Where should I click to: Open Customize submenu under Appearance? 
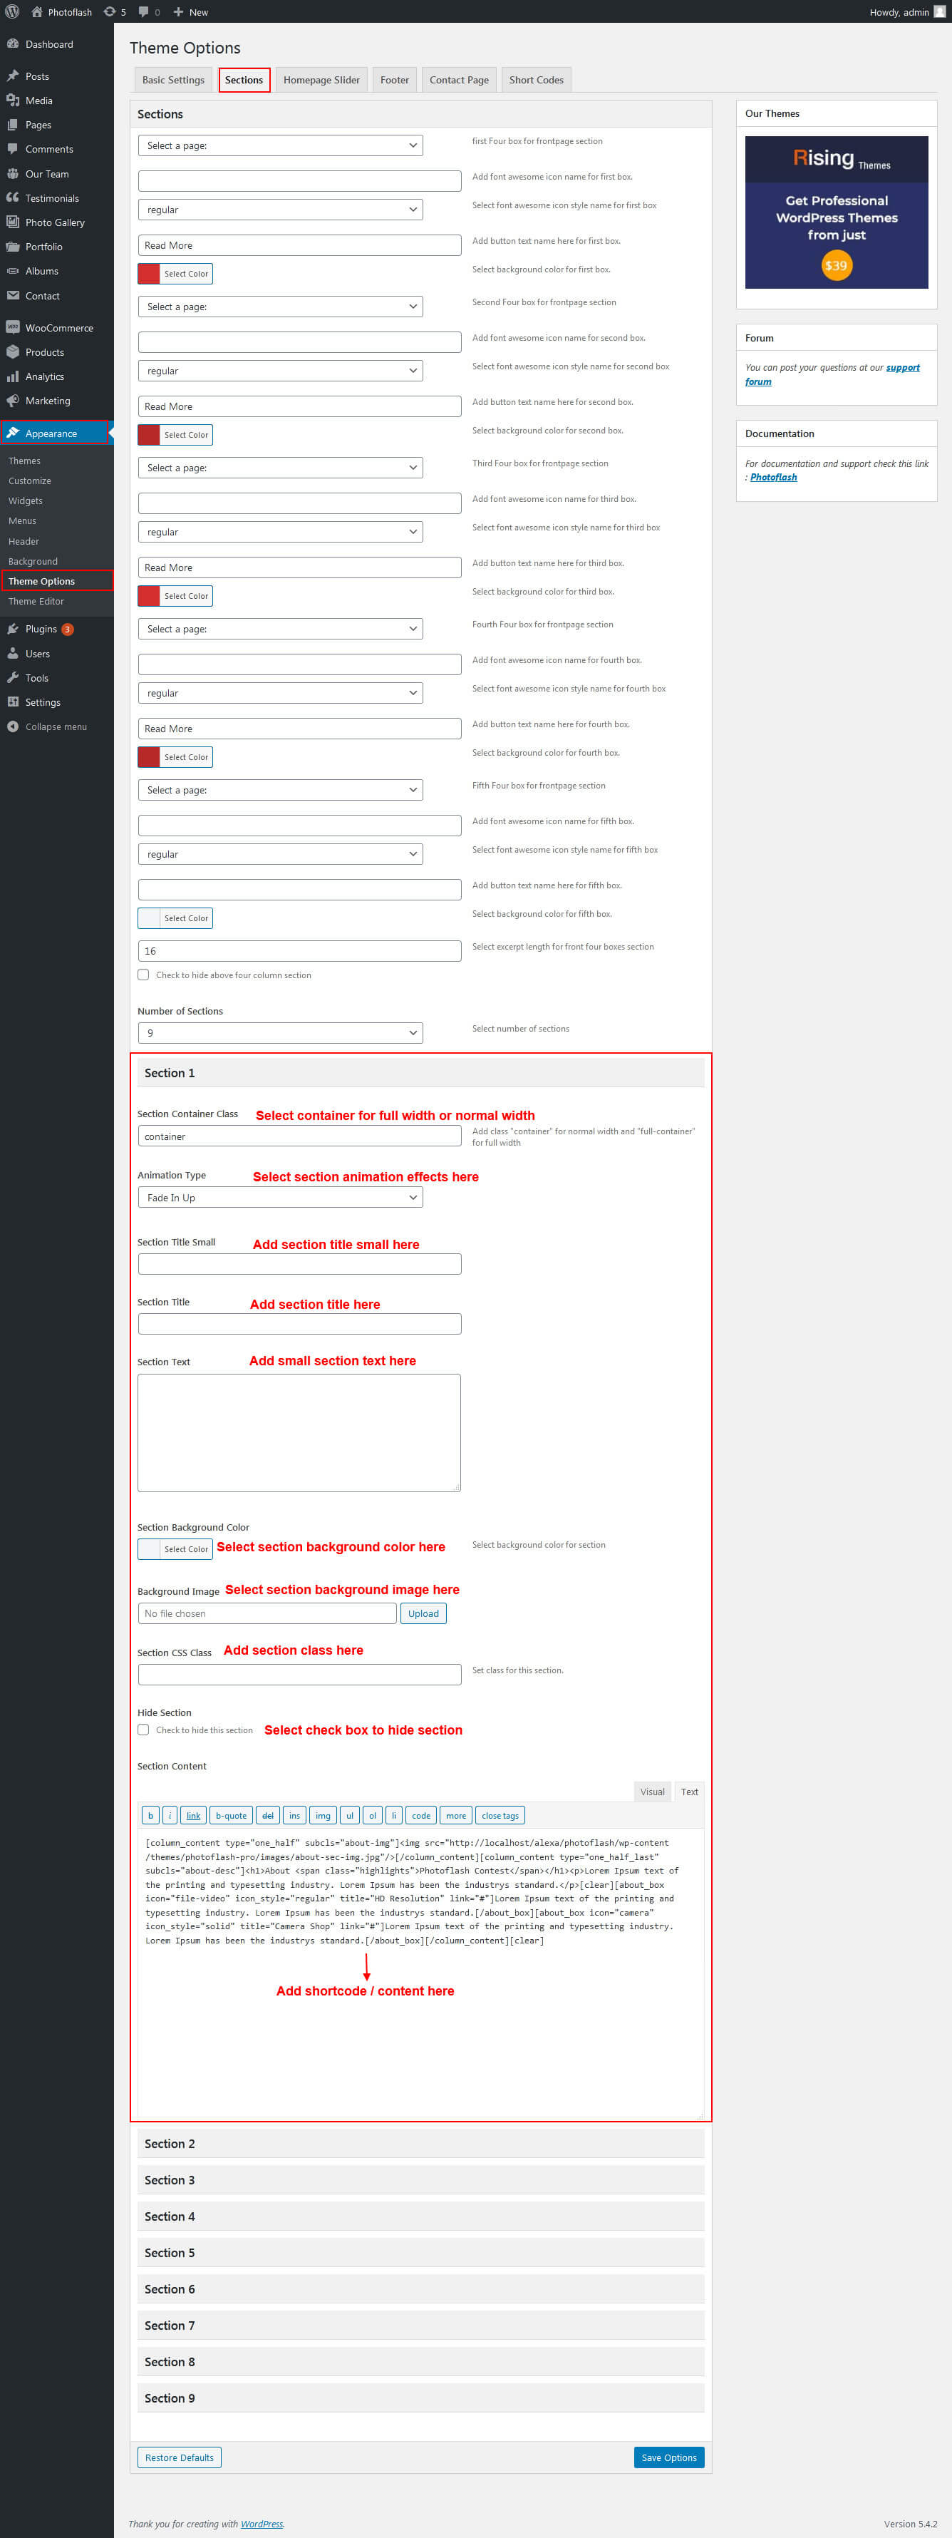coord(29,481)
